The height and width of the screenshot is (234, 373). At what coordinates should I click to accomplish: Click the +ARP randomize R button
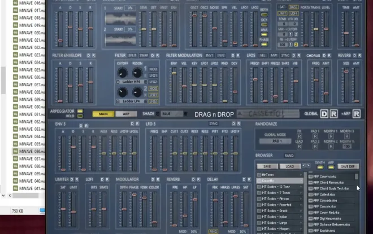[x=357, y=114]
